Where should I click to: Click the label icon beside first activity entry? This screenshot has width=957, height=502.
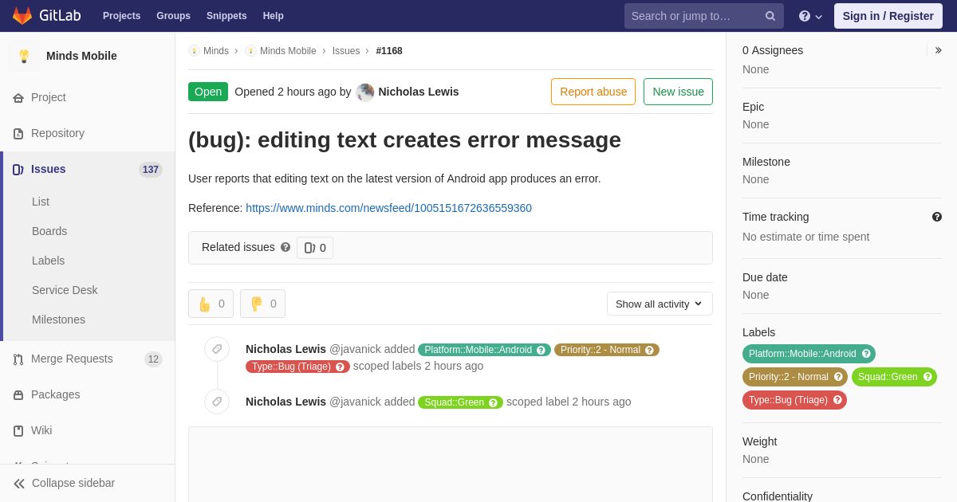tap(217, 349)
